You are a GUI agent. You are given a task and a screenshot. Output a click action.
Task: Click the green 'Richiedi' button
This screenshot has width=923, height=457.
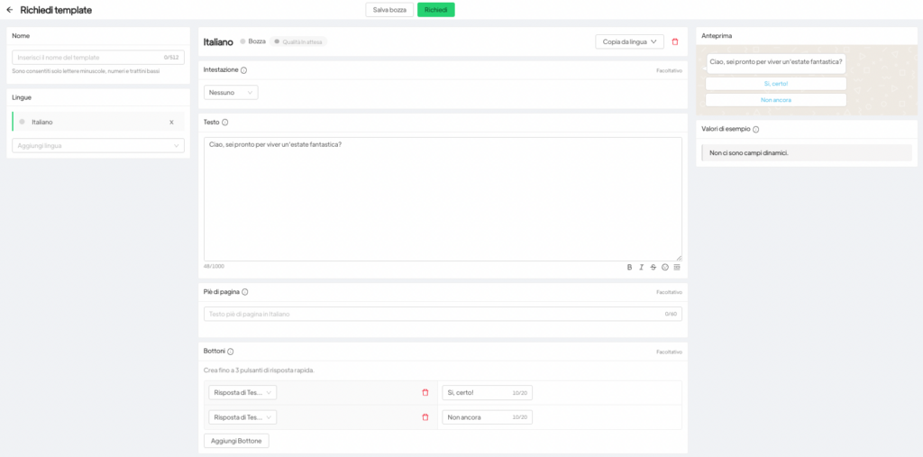tap(436, 10)
